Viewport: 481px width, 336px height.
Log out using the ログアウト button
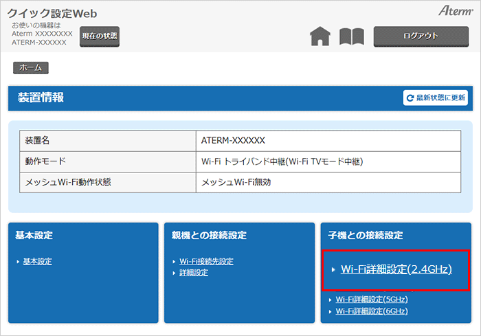click(x=416, y=36)
